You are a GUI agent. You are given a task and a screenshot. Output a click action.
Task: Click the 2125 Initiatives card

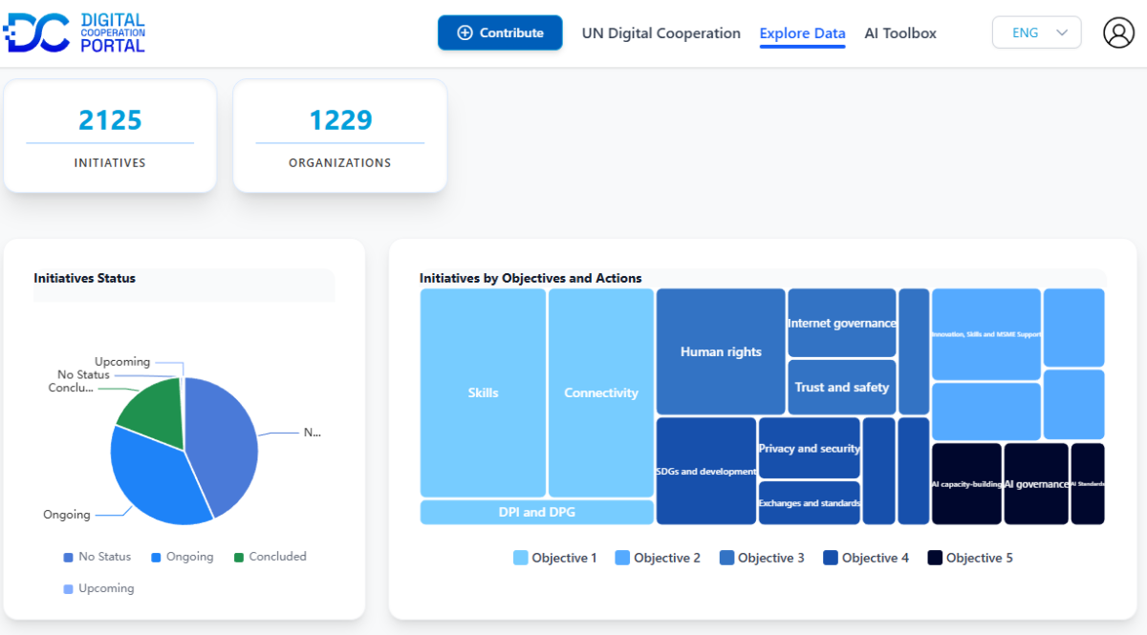coord(110,136)
